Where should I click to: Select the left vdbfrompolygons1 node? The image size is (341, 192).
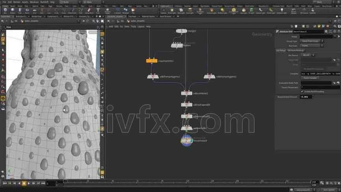click(153, 76)
